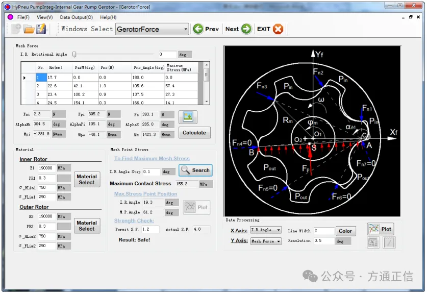Image resolution: width=427 pixels, height=293 pixels.
Task: Click the Strength Check link
Action: click(134, 221)
